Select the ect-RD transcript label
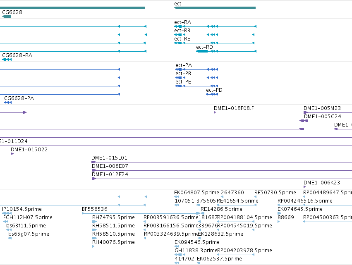Image resolution: width=352 pixels, height=265 pixels. pos(204,47)
